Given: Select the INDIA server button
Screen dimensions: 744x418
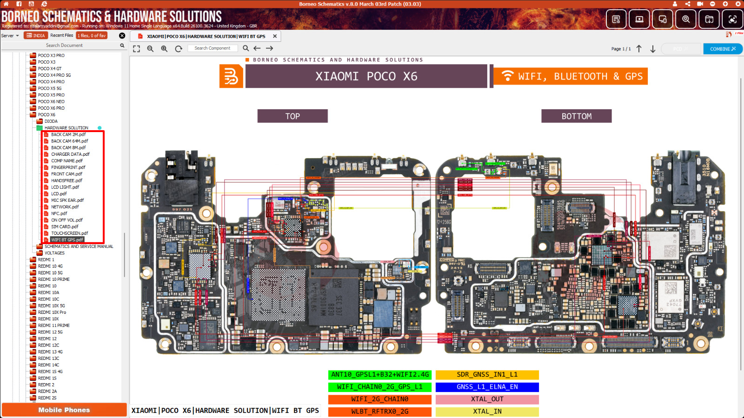Looking at the screenshot, I should (x=36, y=35).
